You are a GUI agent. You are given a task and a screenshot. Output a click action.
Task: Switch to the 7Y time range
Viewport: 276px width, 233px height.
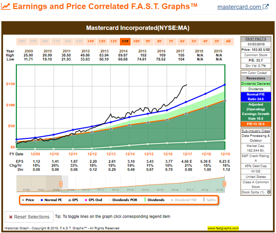pyautogui.click(x=171, y=41)
